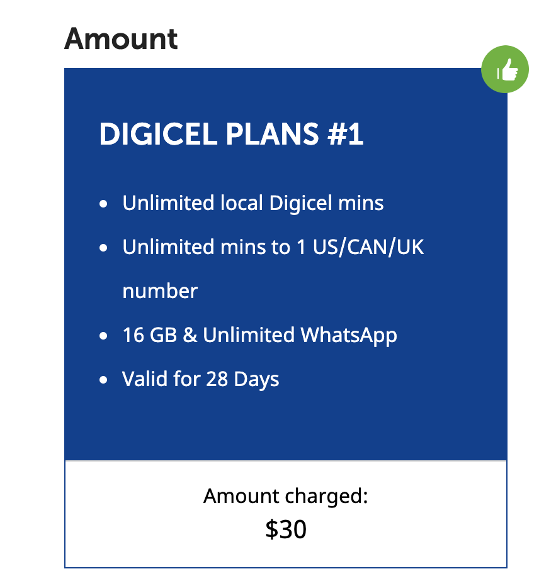Image resolution: width=539 pixels, height=581 pixels.
Task: Select the DIGICEL PLANS #1 card
Action: [x=286, y=318]
